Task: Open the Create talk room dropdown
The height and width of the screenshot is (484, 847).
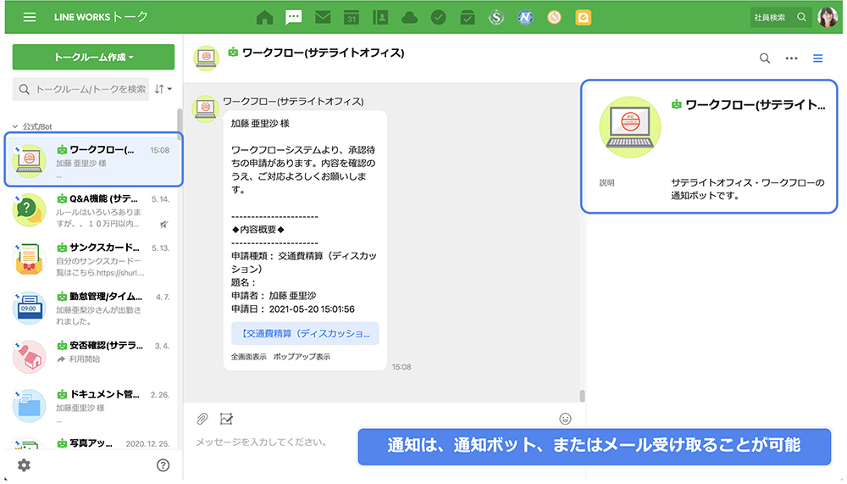Action: [x=93, y=57]
